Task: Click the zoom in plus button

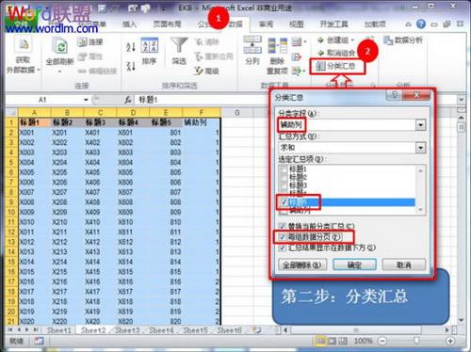Action: coord(450,341)
